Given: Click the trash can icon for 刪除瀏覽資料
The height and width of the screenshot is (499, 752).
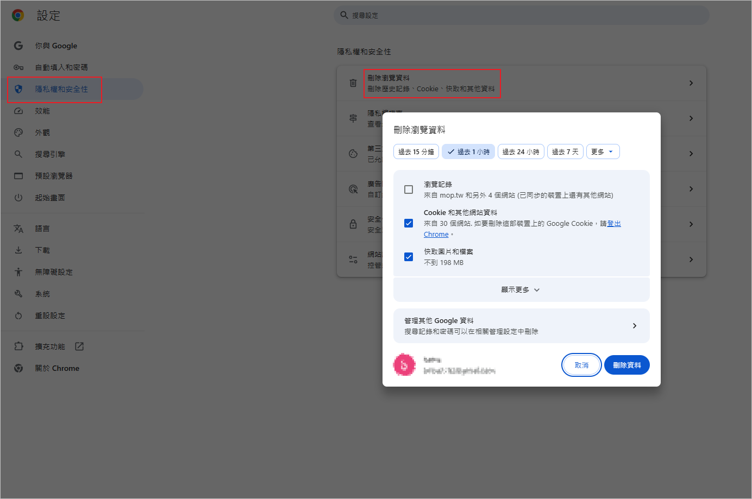Looking at the screenshot, I should tap(353, 83).
